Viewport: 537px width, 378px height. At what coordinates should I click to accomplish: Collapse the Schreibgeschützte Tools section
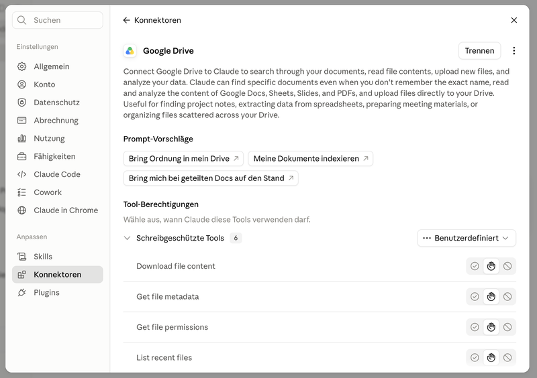pyautogui.click(x=127, y=238)
